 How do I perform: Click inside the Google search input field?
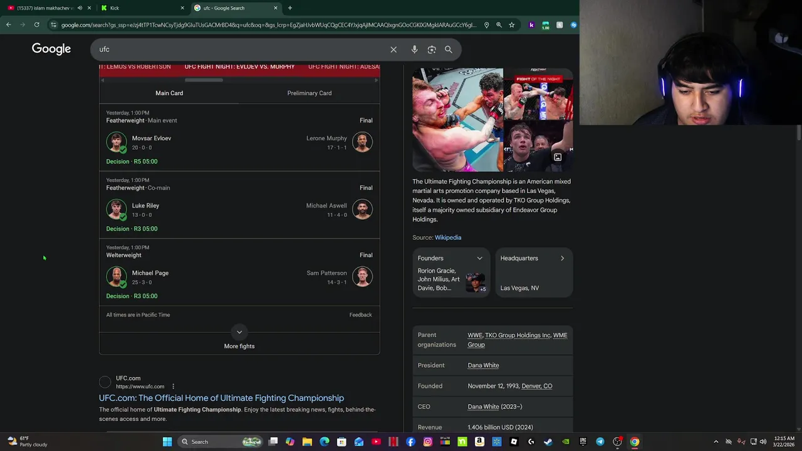tap(241, 49)
